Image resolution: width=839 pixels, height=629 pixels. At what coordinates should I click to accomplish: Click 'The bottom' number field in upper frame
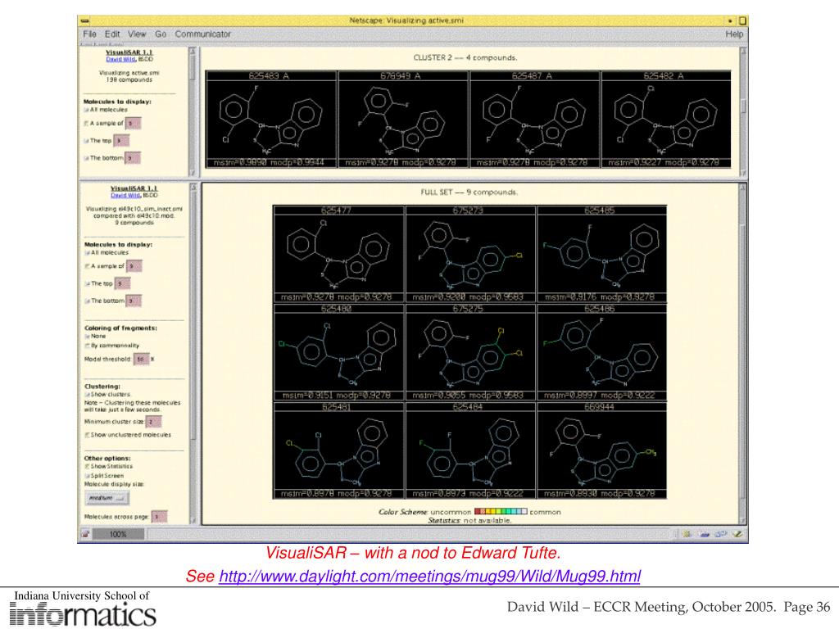tap(133, 158)
